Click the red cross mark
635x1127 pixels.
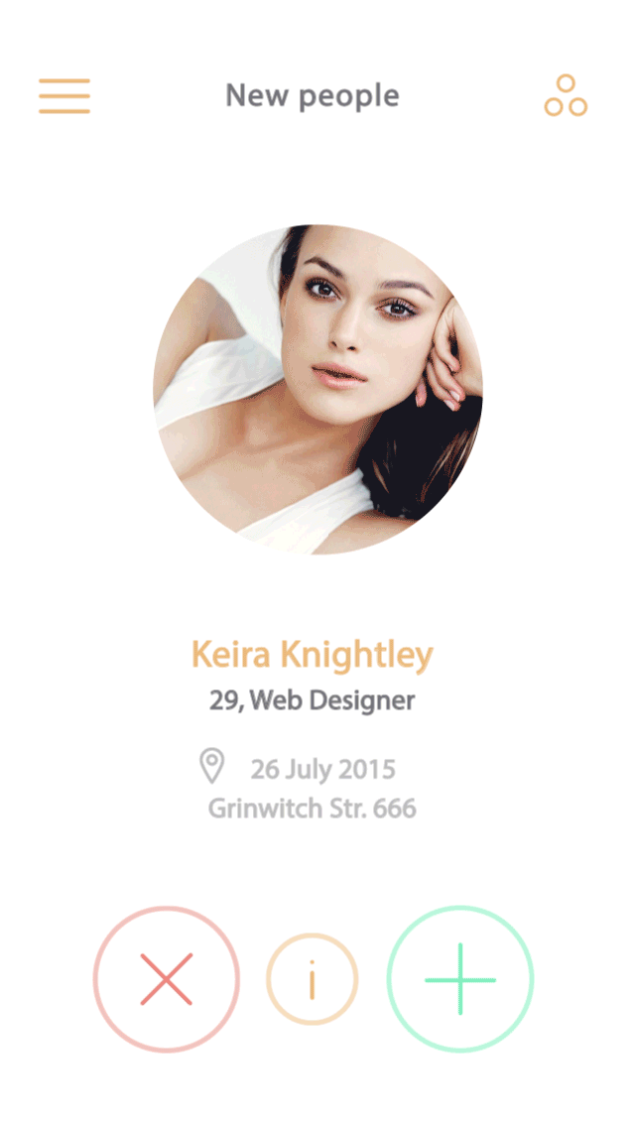(x=166, y=979)
